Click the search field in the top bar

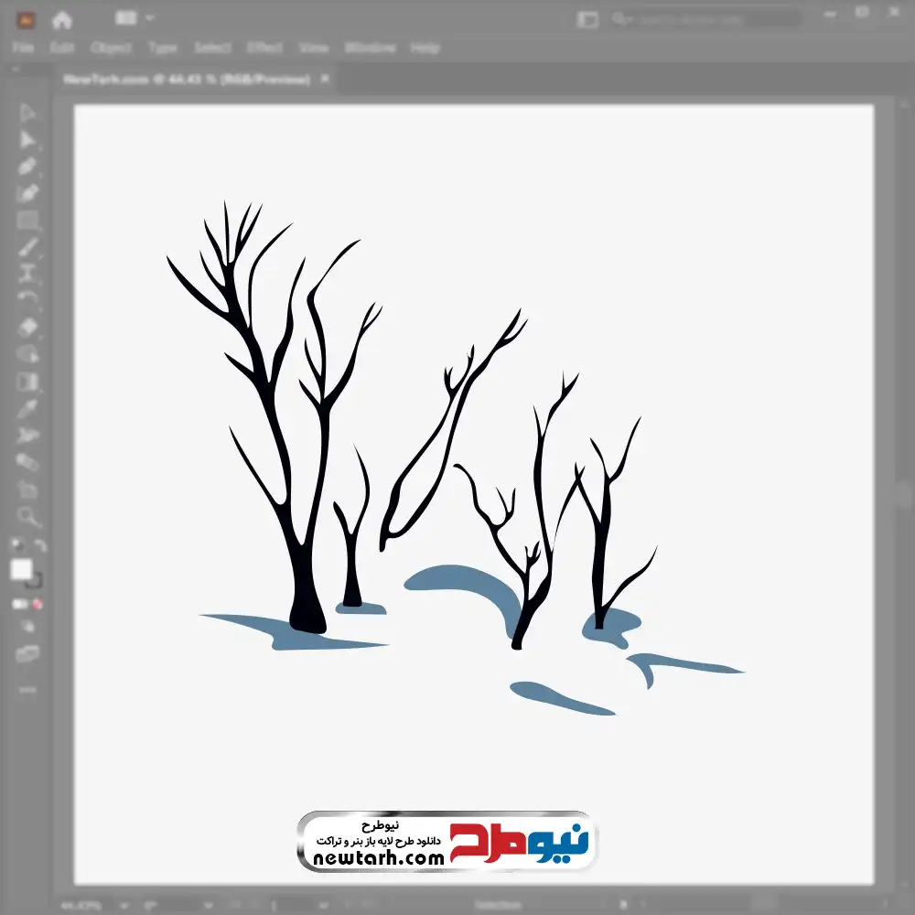[x=705, y=18]
